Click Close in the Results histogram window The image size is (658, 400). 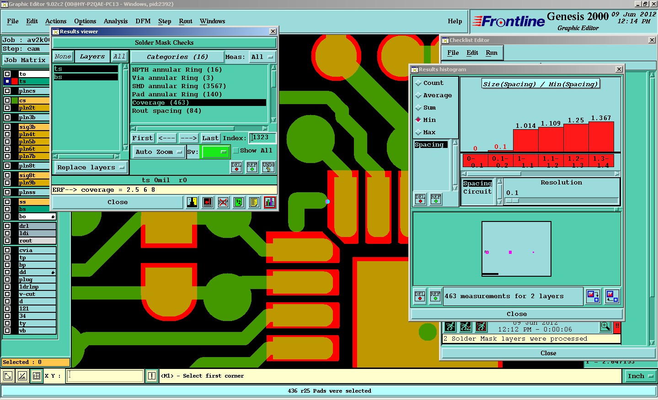point(517,314)
